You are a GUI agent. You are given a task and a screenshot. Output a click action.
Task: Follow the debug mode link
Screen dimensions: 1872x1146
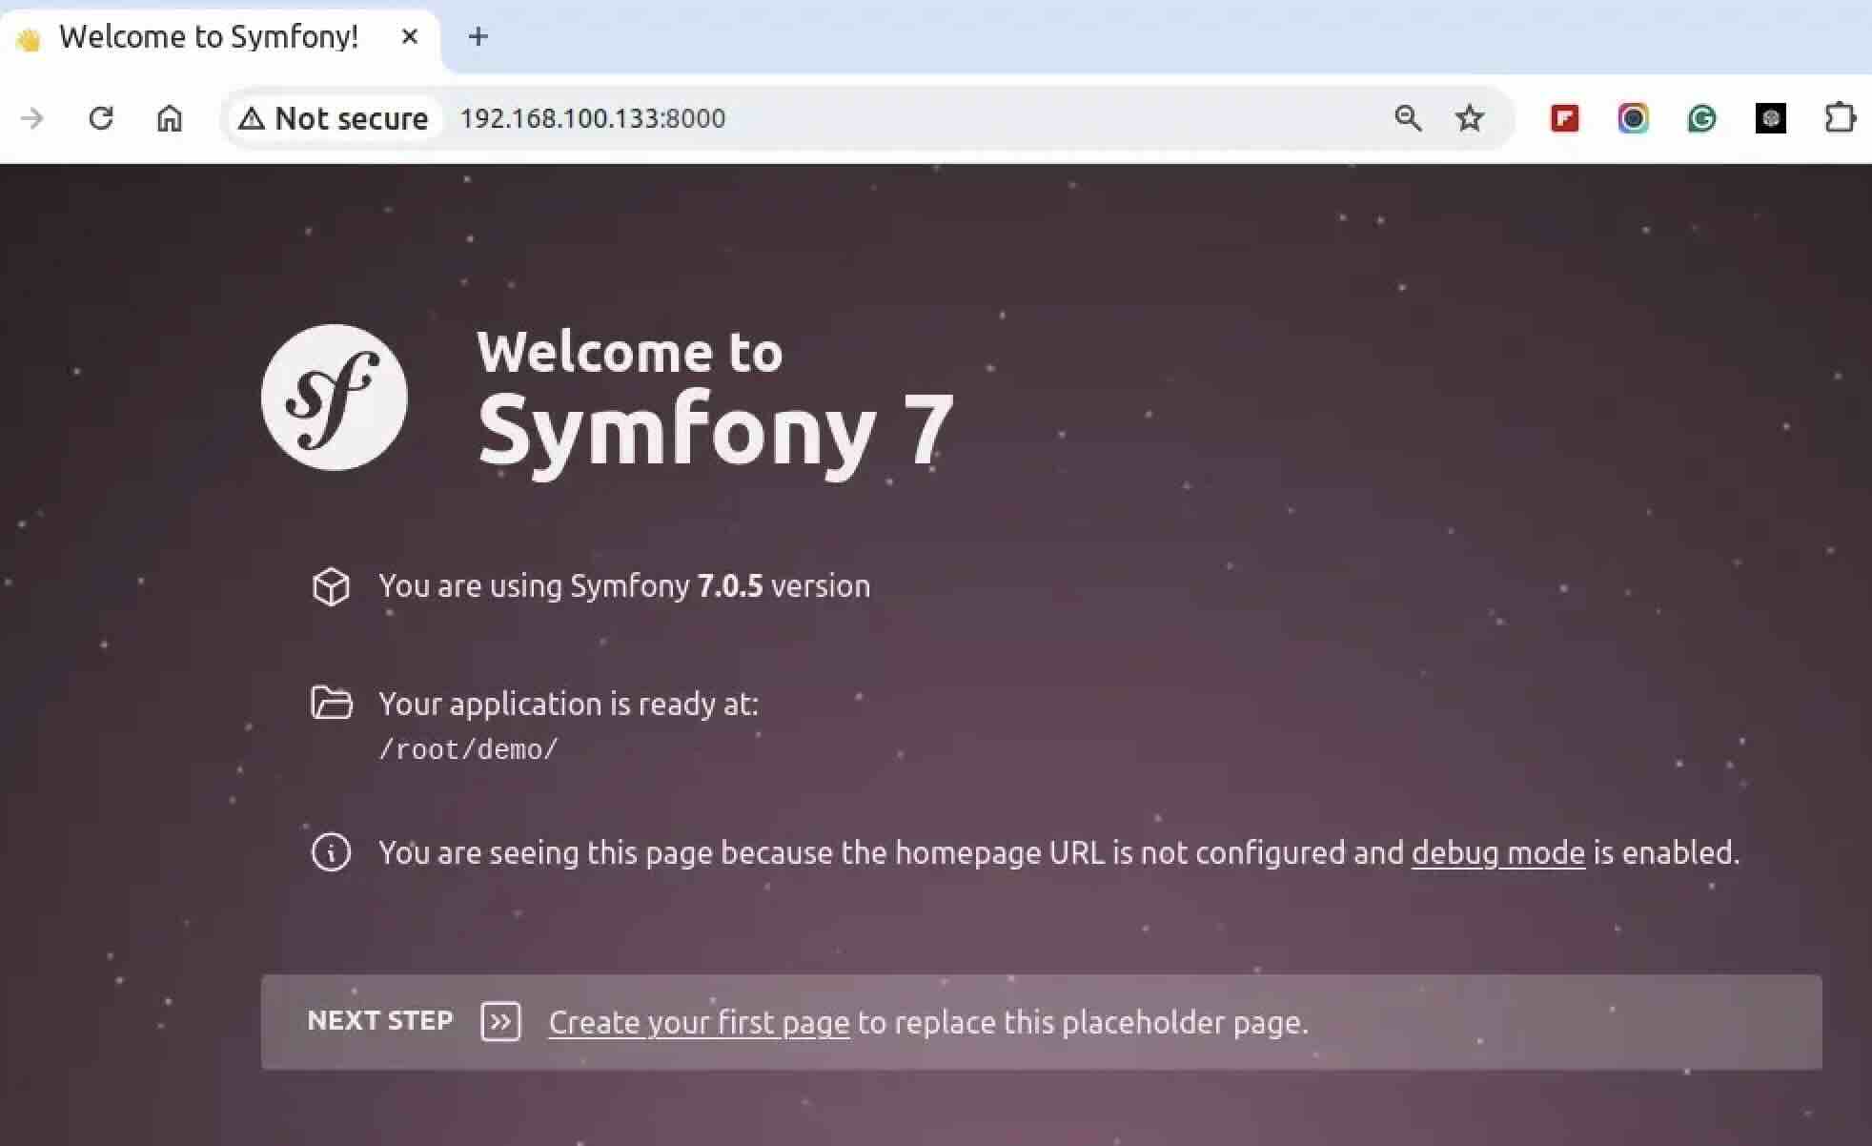pos(1498,852)
